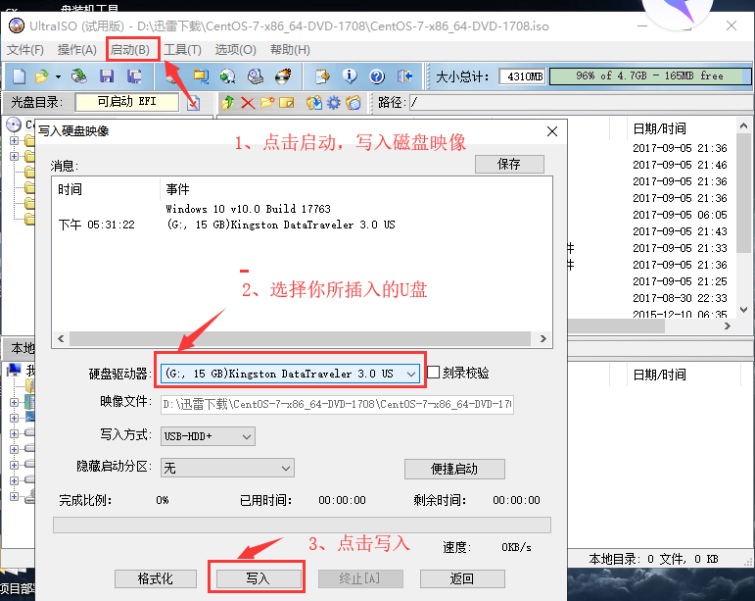The width and height of the screenshot is (755, 601).
Task: Enable the 刻录校验 checkbox
Action: pos(434,372)
